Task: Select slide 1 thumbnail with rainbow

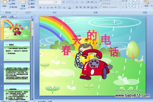Action: [17, 29]
